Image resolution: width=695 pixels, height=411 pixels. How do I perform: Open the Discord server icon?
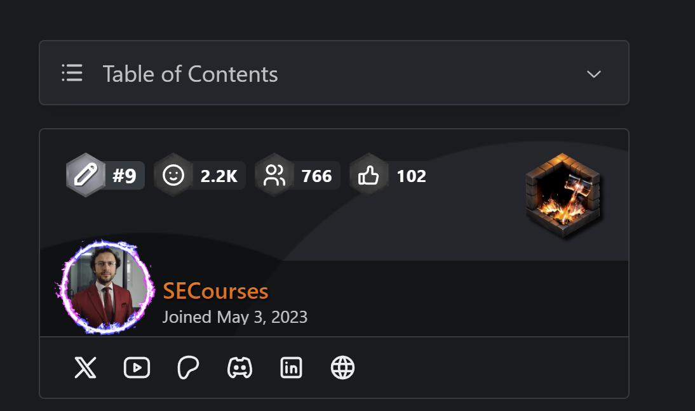(x=240, y=368)
